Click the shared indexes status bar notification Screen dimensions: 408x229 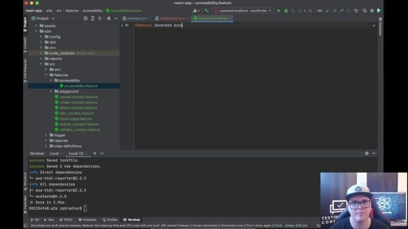pos(169,226)
